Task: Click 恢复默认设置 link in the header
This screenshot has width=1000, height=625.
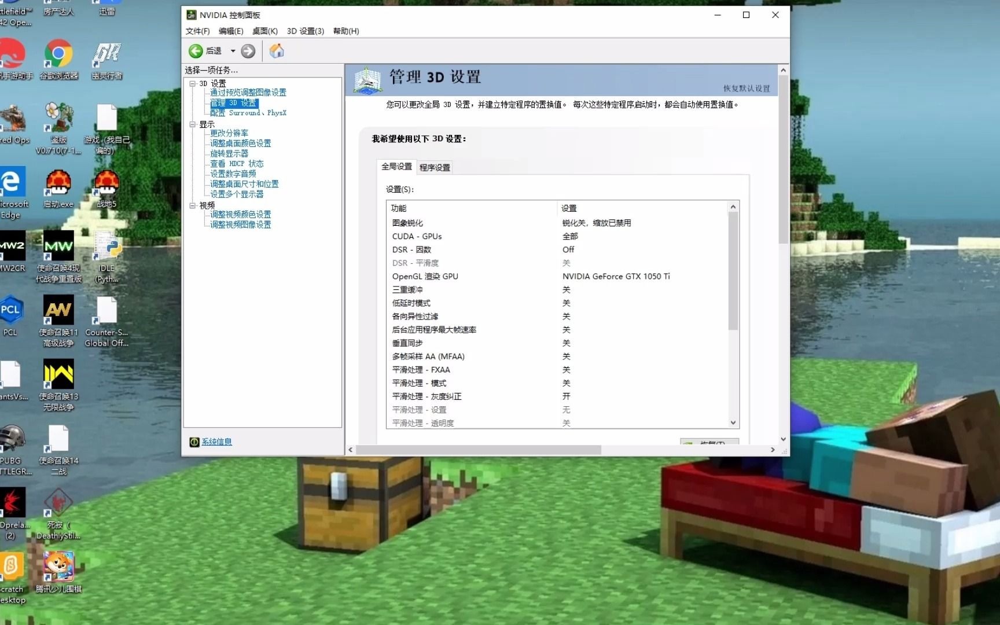Action: click(x=747, y=89)
